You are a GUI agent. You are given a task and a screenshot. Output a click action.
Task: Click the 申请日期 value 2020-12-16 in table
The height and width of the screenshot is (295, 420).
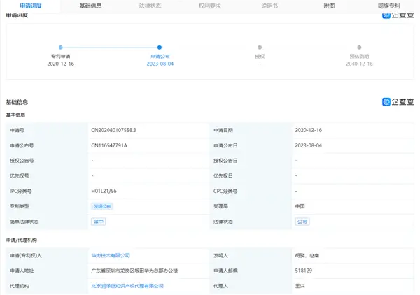pos(308,130)
